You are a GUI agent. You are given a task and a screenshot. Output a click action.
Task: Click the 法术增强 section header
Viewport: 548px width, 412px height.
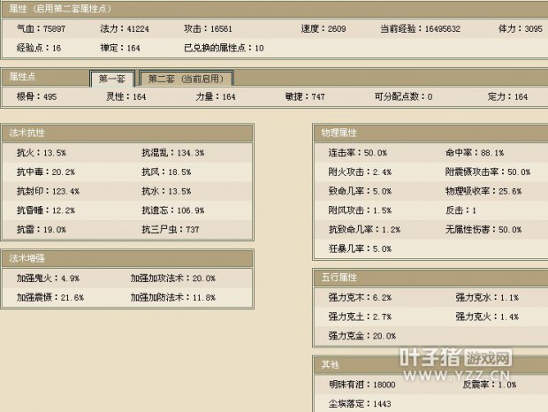[27, 258]
